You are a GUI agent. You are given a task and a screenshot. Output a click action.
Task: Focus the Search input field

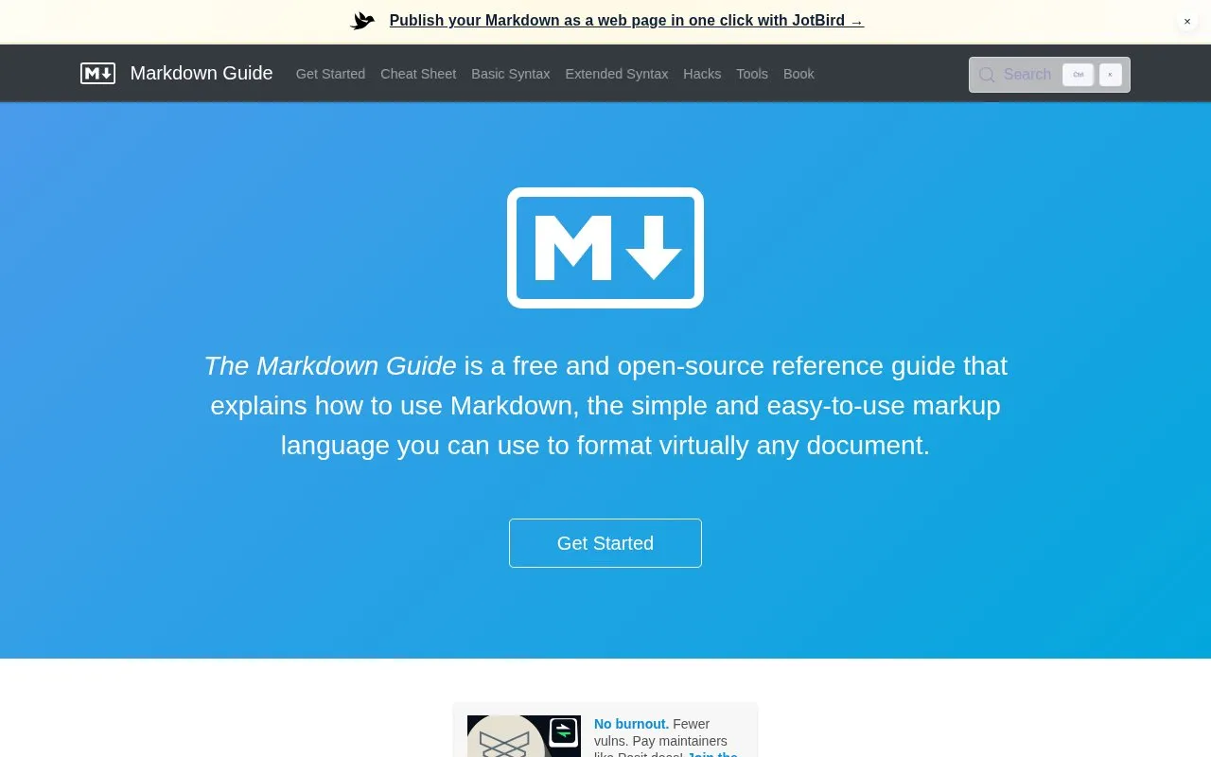pos(1049,75)
